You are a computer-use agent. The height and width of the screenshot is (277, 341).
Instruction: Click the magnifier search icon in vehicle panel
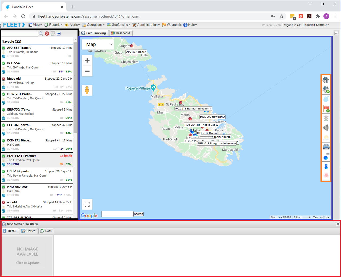pyautogui.click(x=41, y=34)
